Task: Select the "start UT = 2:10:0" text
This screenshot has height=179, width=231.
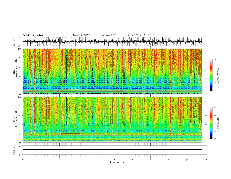Action: click(x=141, y=35)
